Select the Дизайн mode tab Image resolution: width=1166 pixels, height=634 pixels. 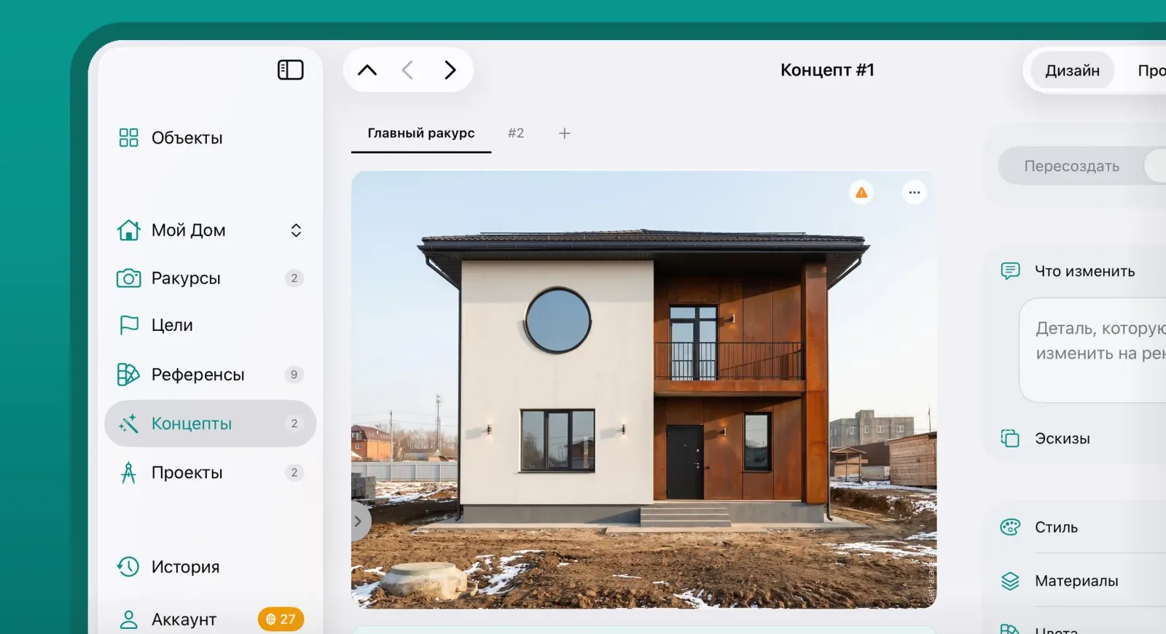pos(1072,71)
